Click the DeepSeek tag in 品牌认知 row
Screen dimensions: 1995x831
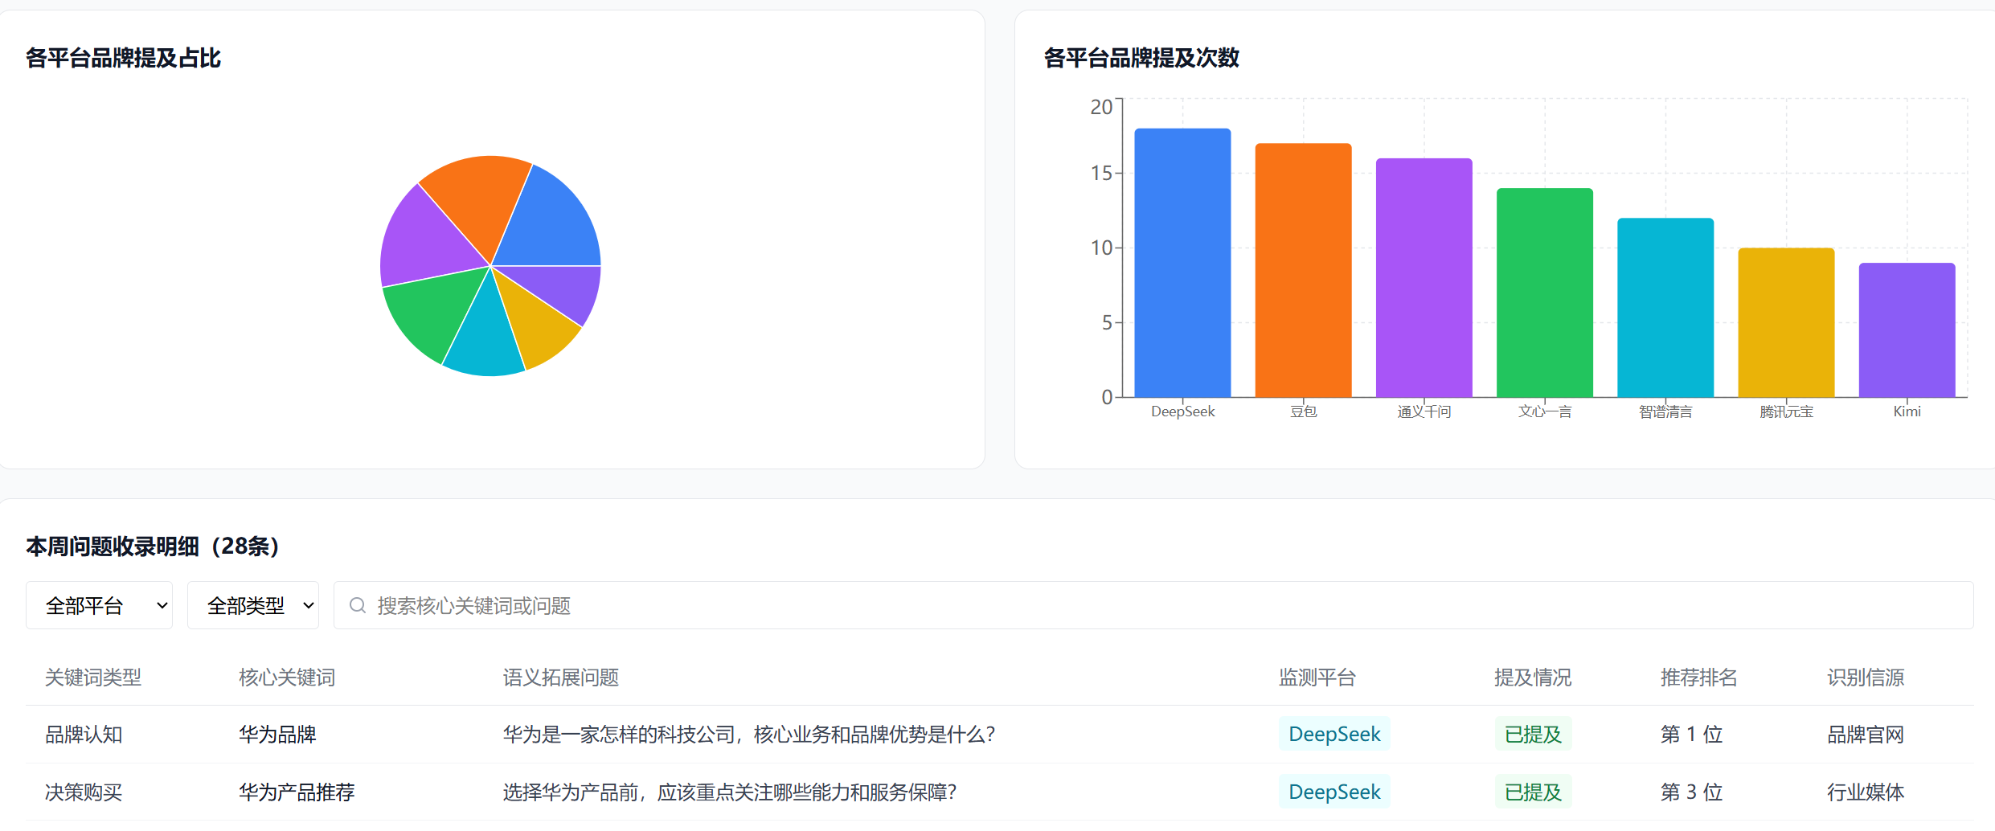coord(1334,734)
